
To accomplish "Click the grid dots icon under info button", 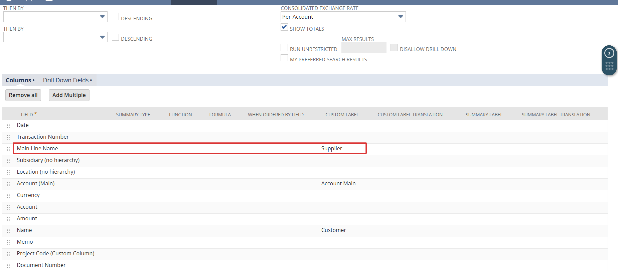I will coord(609,66).
